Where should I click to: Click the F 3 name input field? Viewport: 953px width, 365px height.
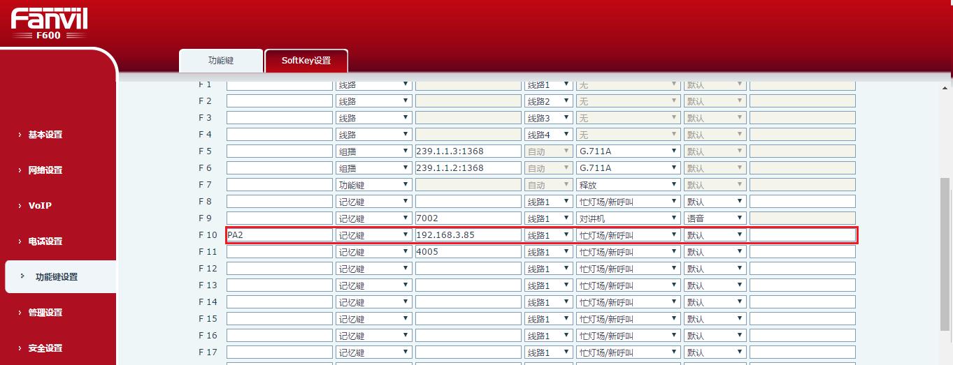(x=280, y=118)
